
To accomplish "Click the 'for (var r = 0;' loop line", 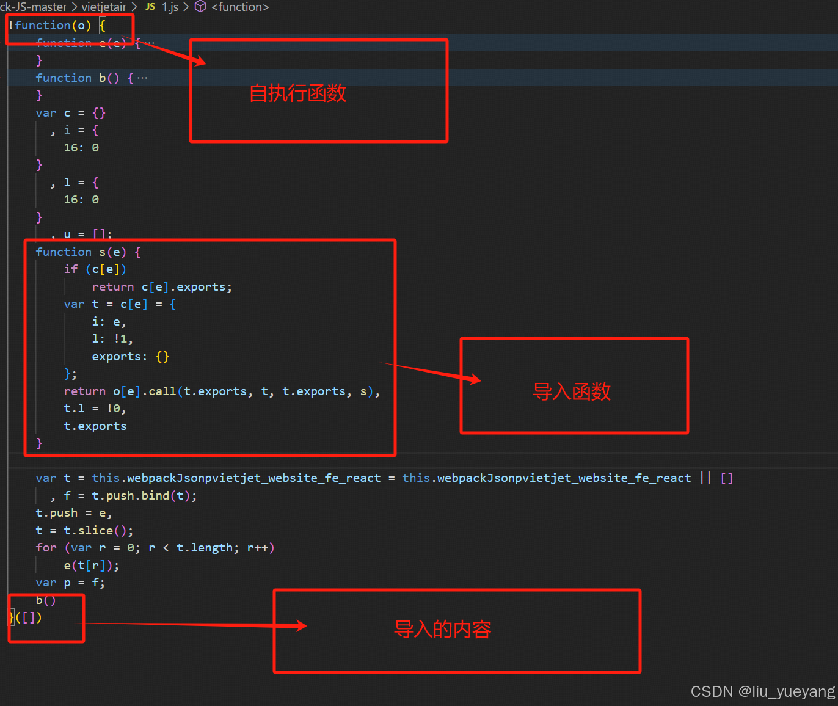I will tap(155, 547).
